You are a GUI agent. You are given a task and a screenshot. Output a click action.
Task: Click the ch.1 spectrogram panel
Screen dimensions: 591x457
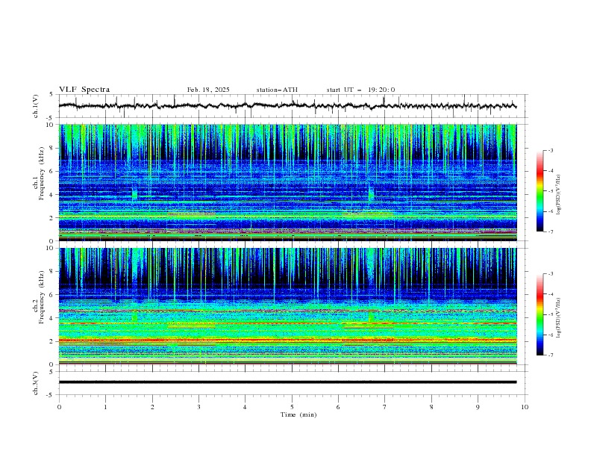(287, 182)
